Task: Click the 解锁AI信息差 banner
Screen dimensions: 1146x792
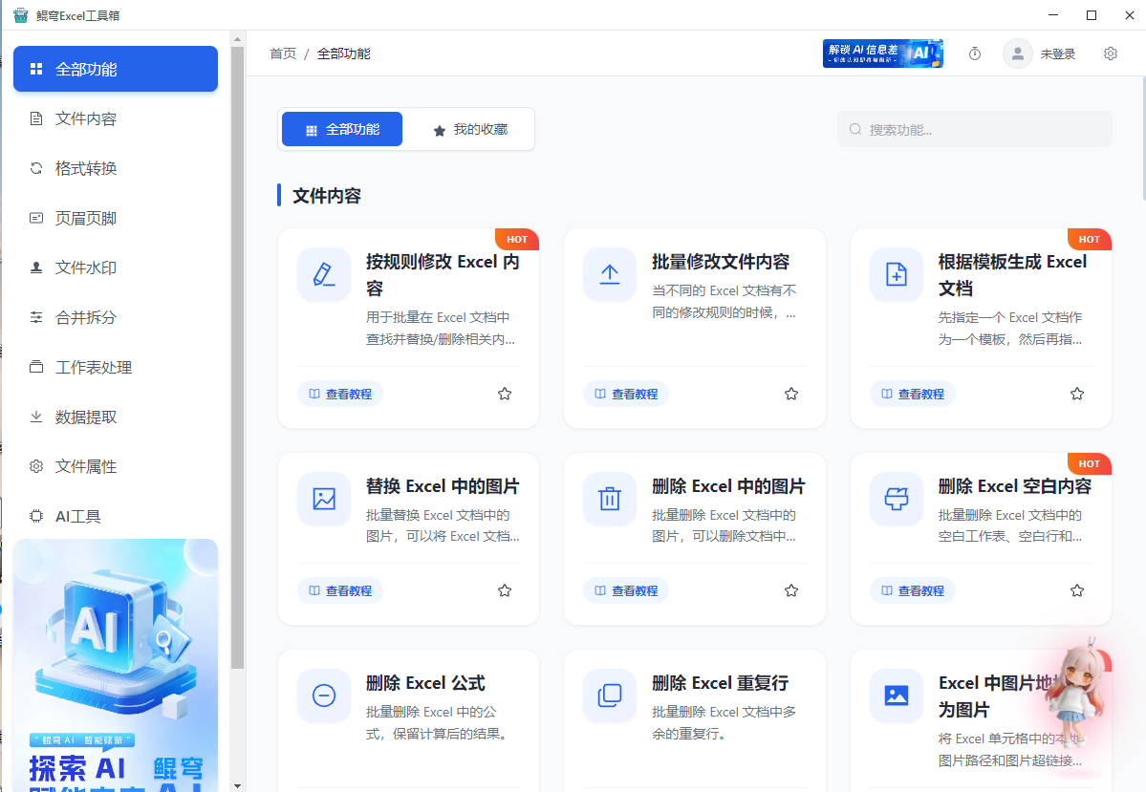Action: (x=882, y=54)
